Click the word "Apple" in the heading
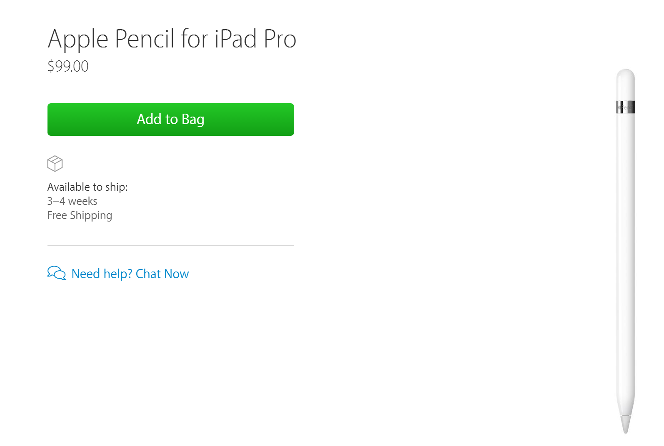664x446 pixels. [x=78, y=39]
